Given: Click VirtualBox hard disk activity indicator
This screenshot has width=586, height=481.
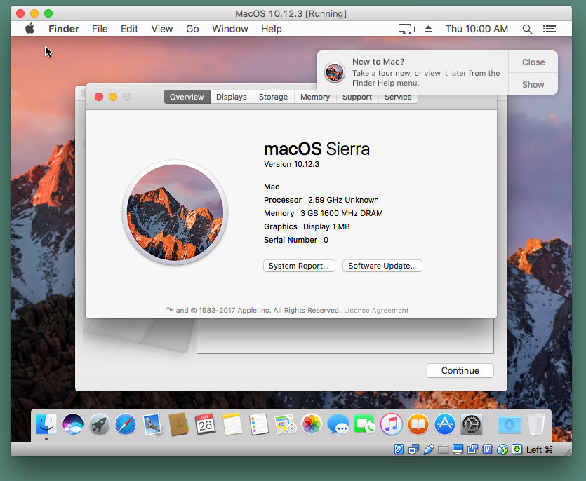Looking at the screenshot, I should (x=399, y=449).
